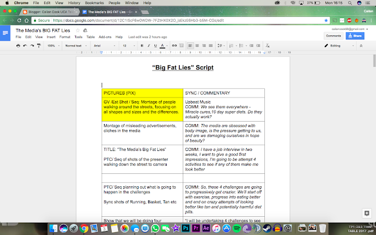Screen dimensions: 376x235
Task: Click the Comments button
Action: tap(333, 36)
